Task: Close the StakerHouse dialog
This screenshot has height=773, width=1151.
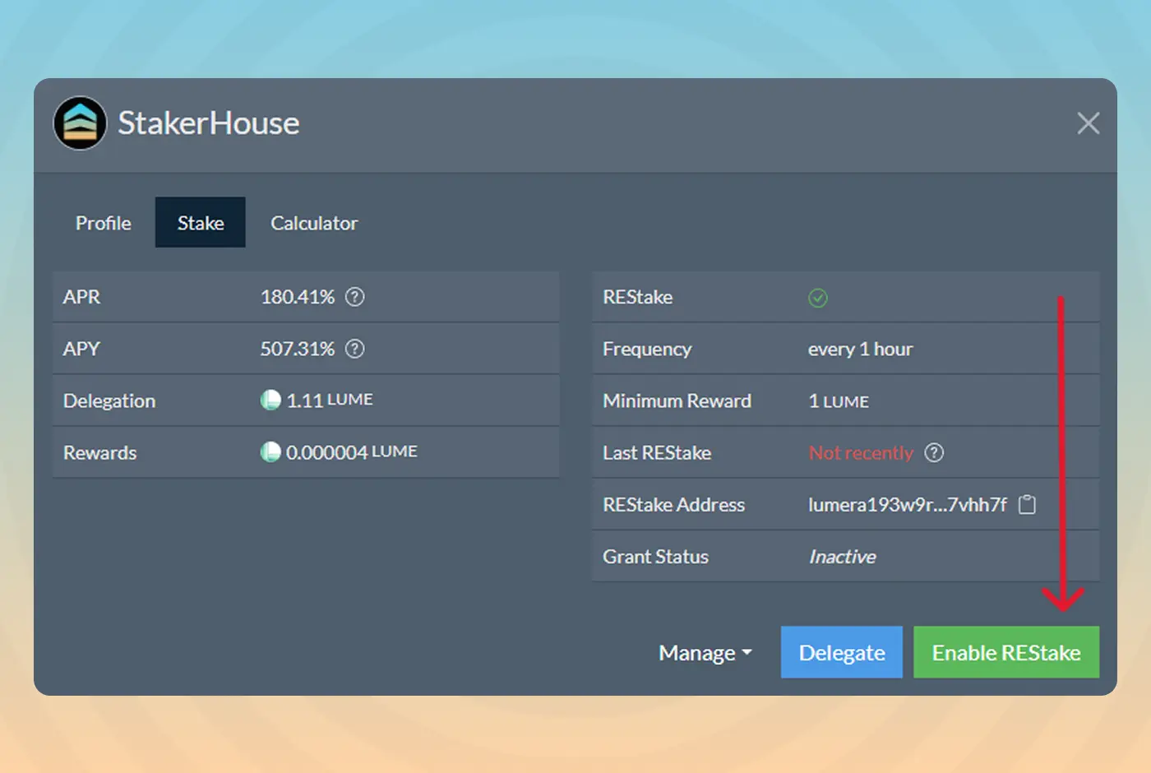Action: click(1088, 123)
